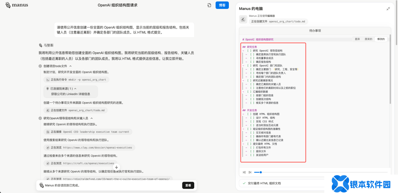The image size is (398, 193).
Task: Collapse the Manus computer panel
Action: (x=388, y=8)
